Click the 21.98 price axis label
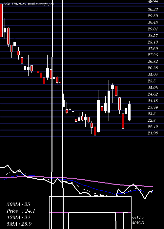This screenshot has width=164, height=229. [153, 133]
